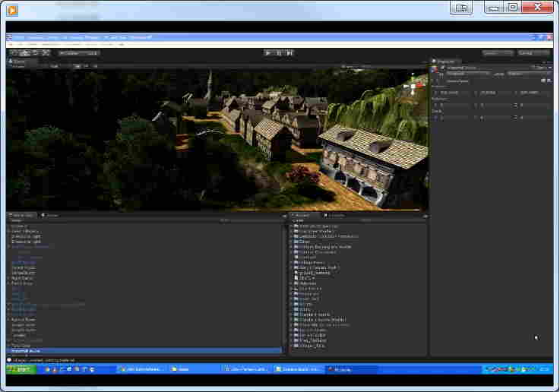Switch to the Project tab

click(303, 215)
